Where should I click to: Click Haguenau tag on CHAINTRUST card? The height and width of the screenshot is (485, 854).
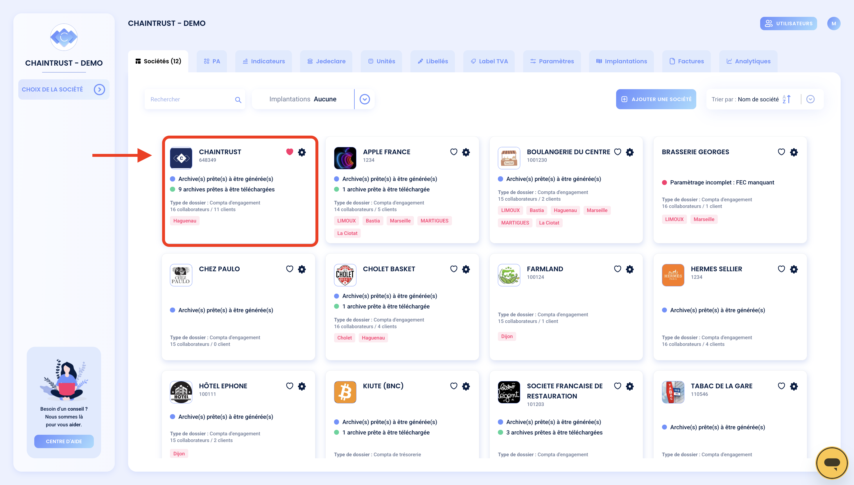click(x=184, y=220)
